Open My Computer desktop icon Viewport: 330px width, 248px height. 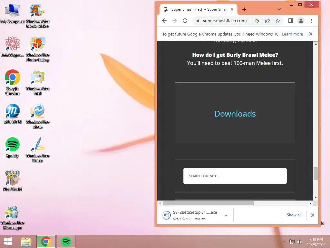13,14
